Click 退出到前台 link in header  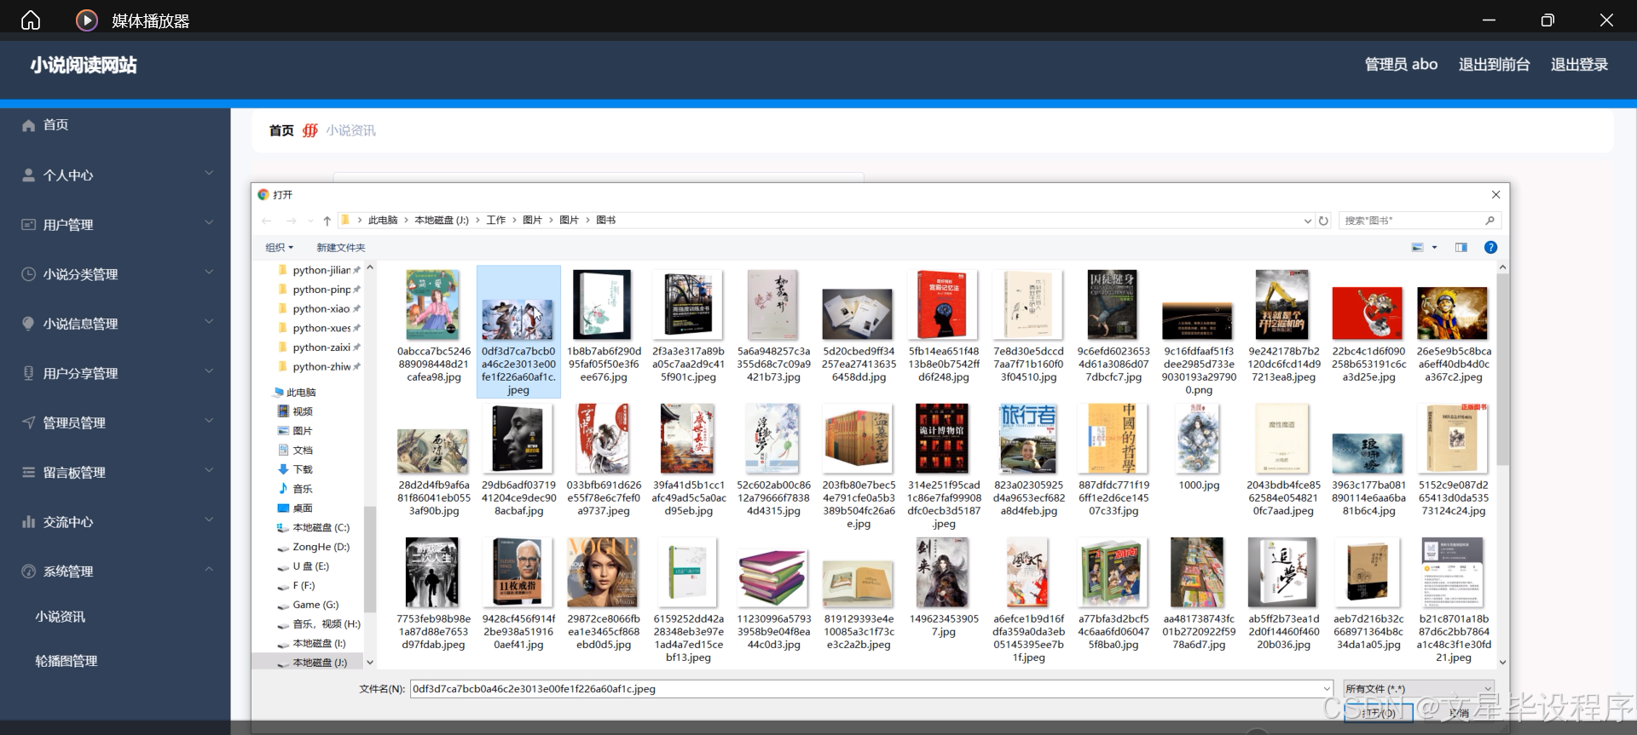(1494, 65)
